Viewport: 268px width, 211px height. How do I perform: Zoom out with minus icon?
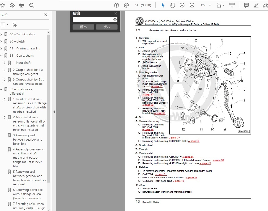(x=182, y=5)
